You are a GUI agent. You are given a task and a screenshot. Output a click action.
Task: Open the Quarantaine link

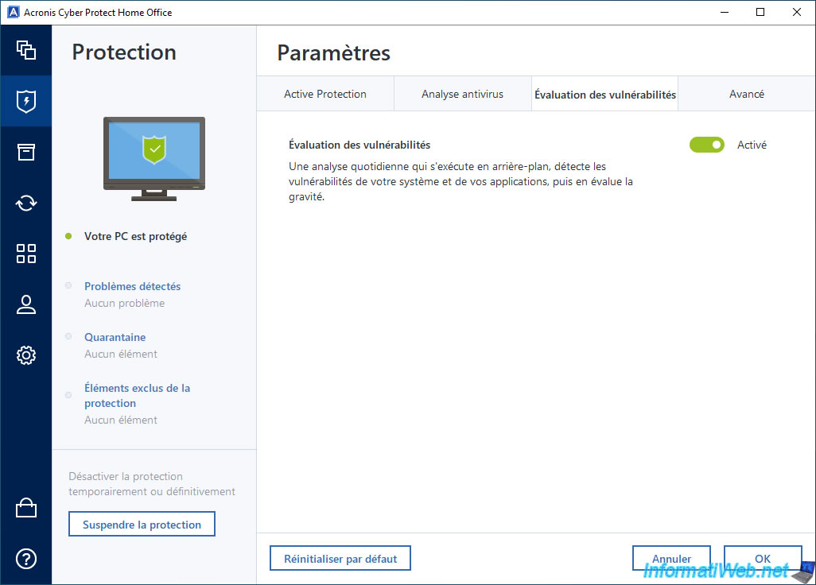click(115, 337)
